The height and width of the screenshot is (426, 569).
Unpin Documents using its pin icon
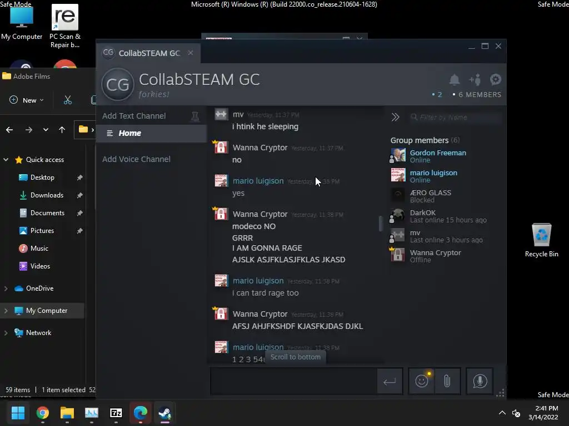tap(79, 213)
